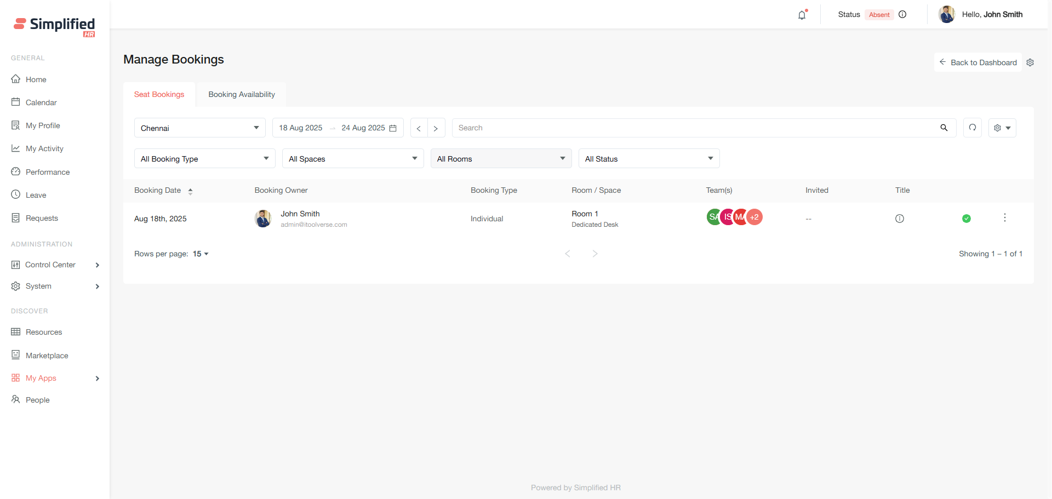Go to the previous week arrow
The width and height of the screenshot is (1052, 499).
tap(419, 128)
